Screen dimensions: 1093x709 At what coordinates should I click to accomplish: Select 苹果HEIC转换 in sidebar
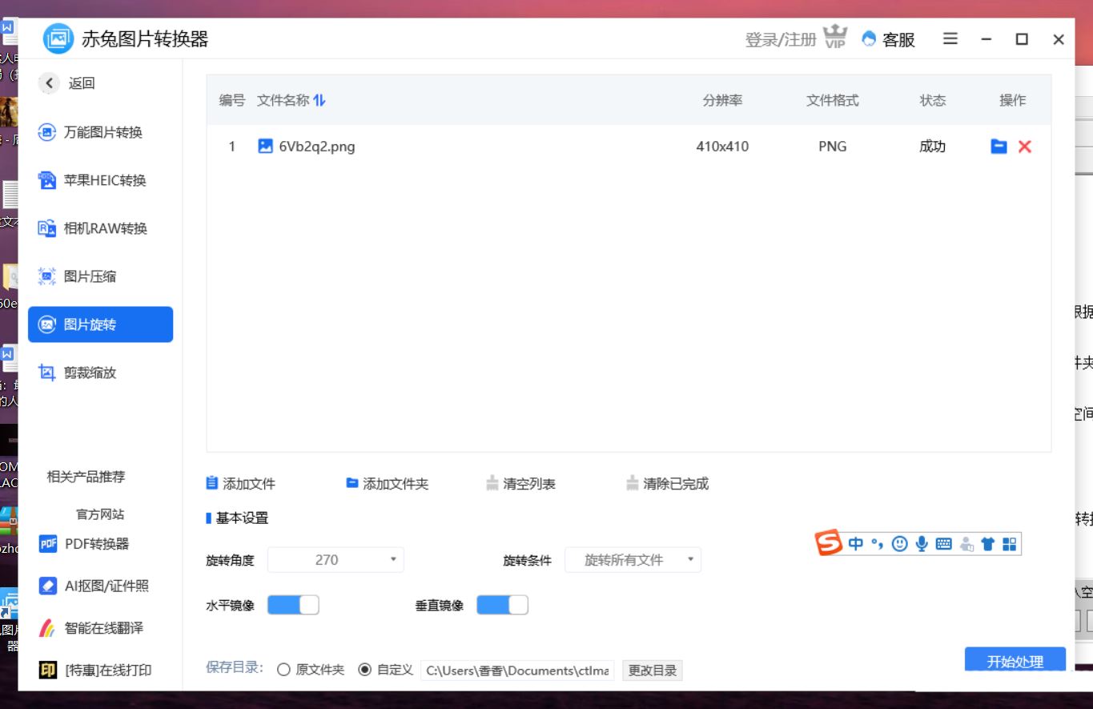pos(100,181)
